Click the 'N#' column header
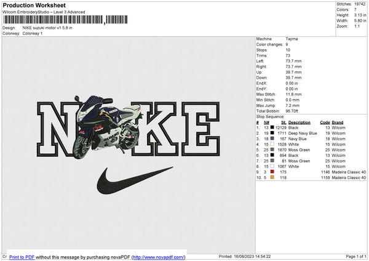This screenshot has height=261, width=369. pyautogui.click(x=266, y=122)
